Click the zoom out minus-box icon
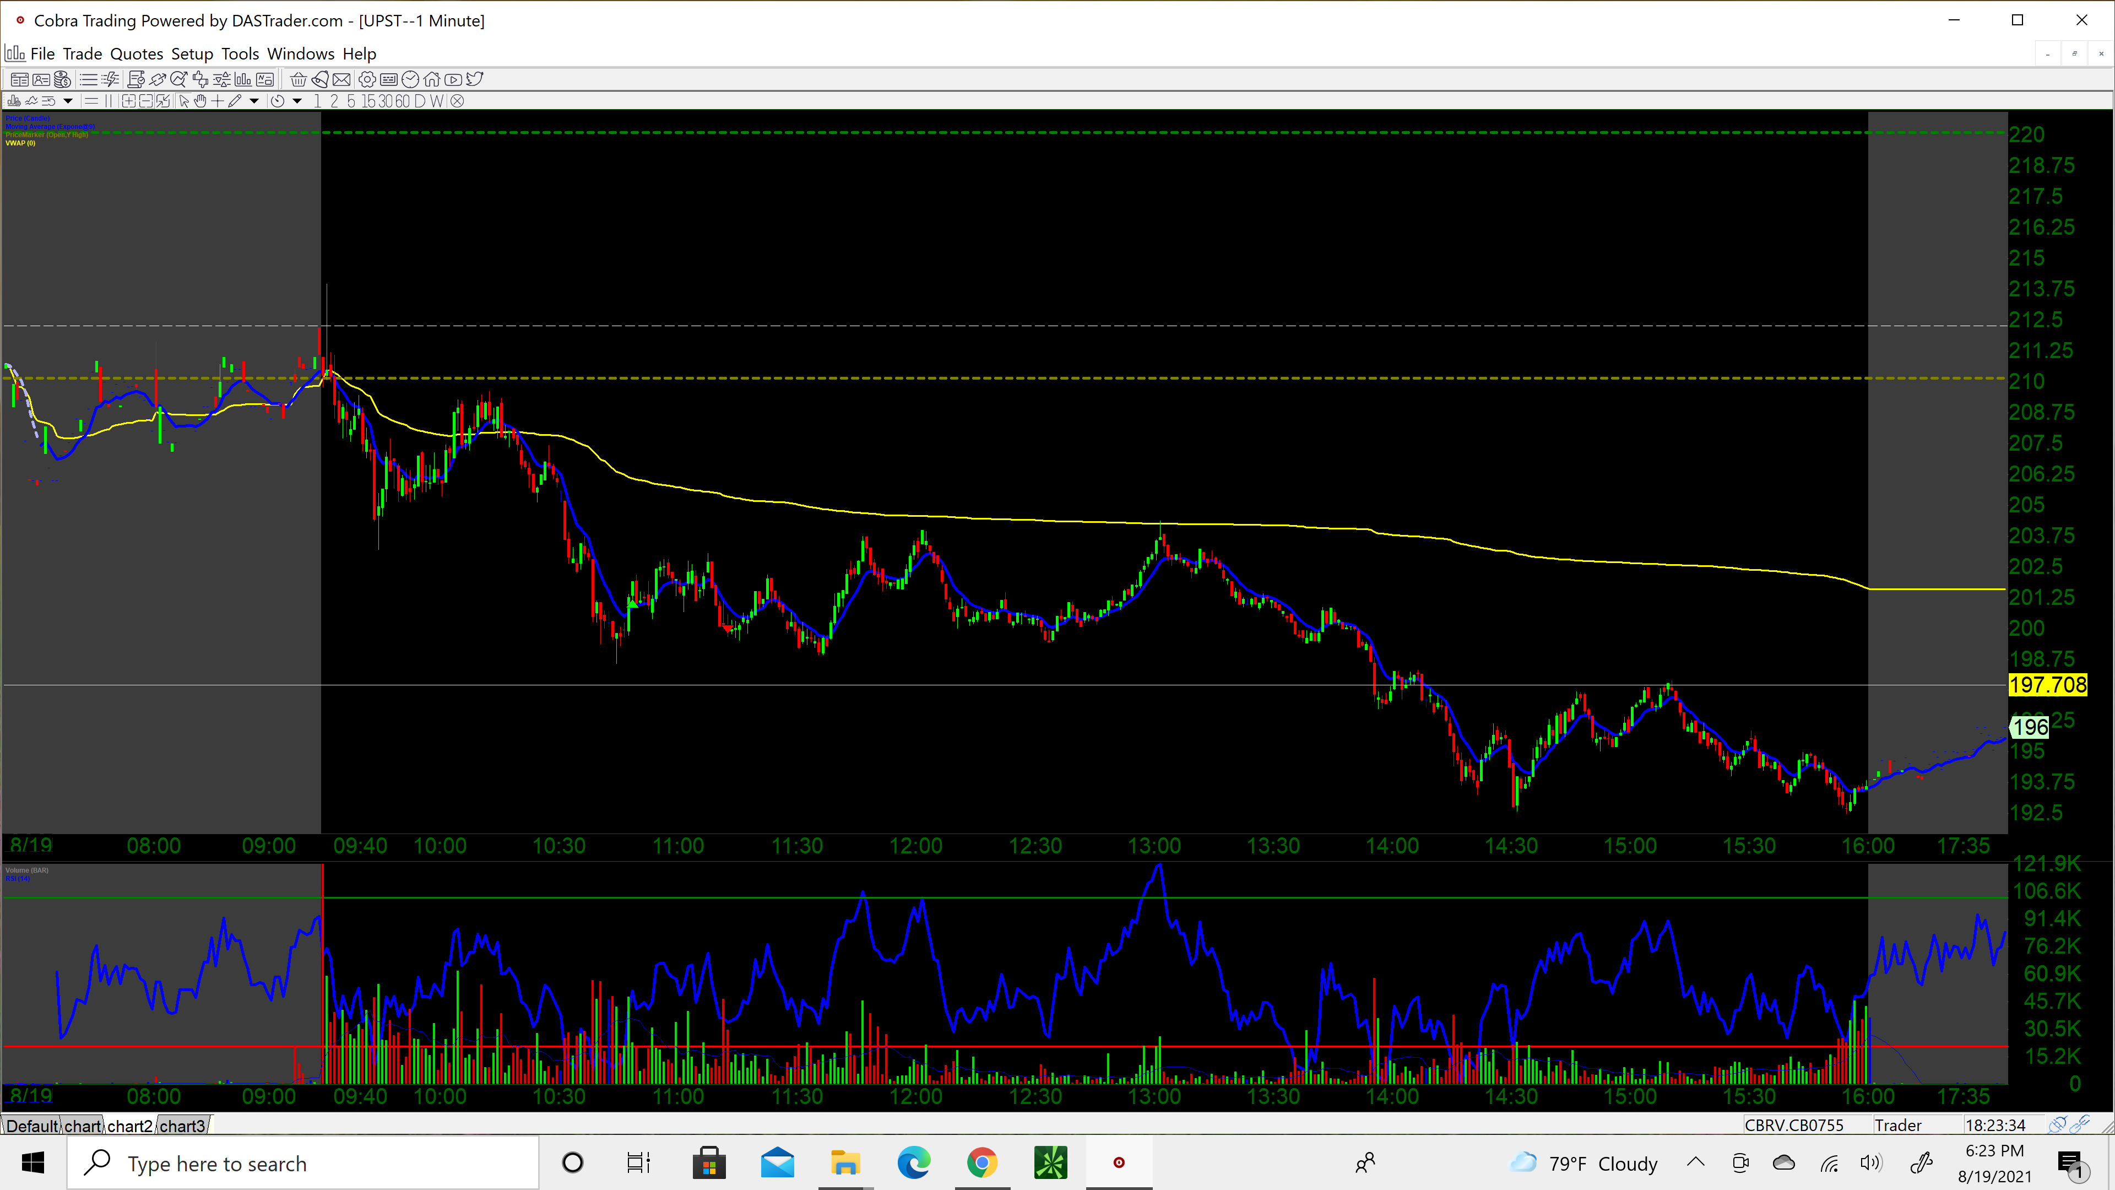The image size is (2115, 1190). click(x=146, y=101)
